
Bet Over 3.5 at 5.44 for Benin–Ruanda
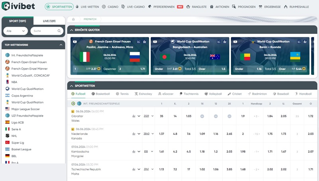click(292, 69)
